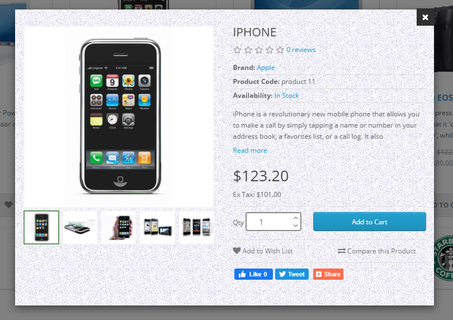Image resolution: width=453 pixels, height=320 pixels.
Task: Increase quantity with the up arrow
Action: (x=295, y=218)
